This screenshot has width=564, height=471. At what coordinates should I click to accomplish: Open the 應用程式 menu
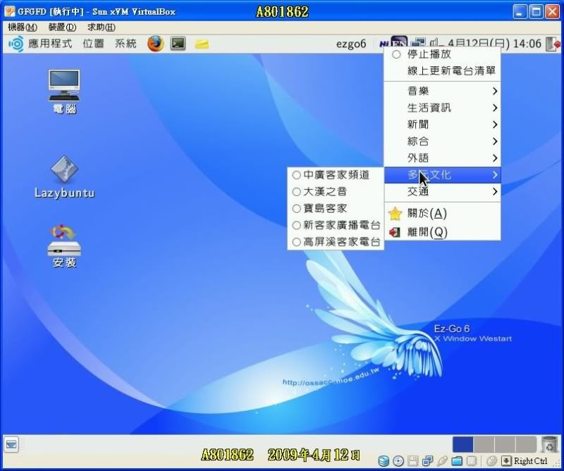(50, 44)
